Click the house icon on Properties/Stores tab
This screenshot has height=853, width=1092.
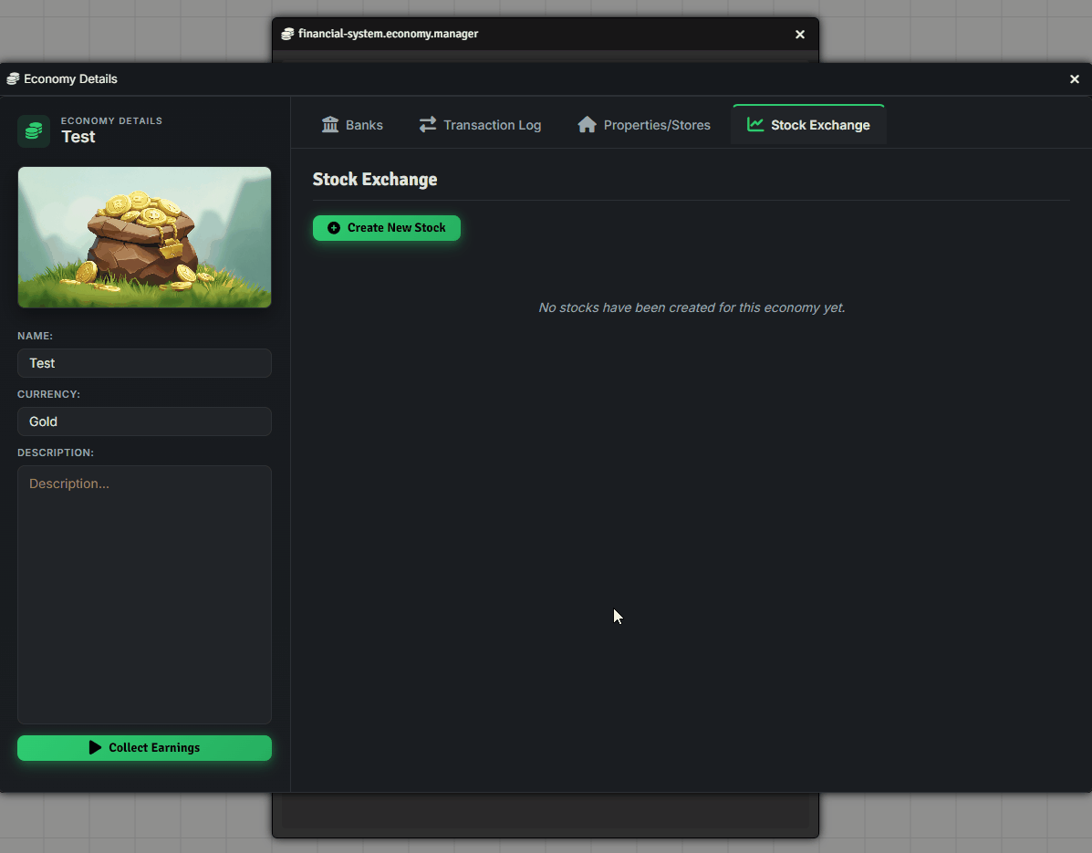588,125
